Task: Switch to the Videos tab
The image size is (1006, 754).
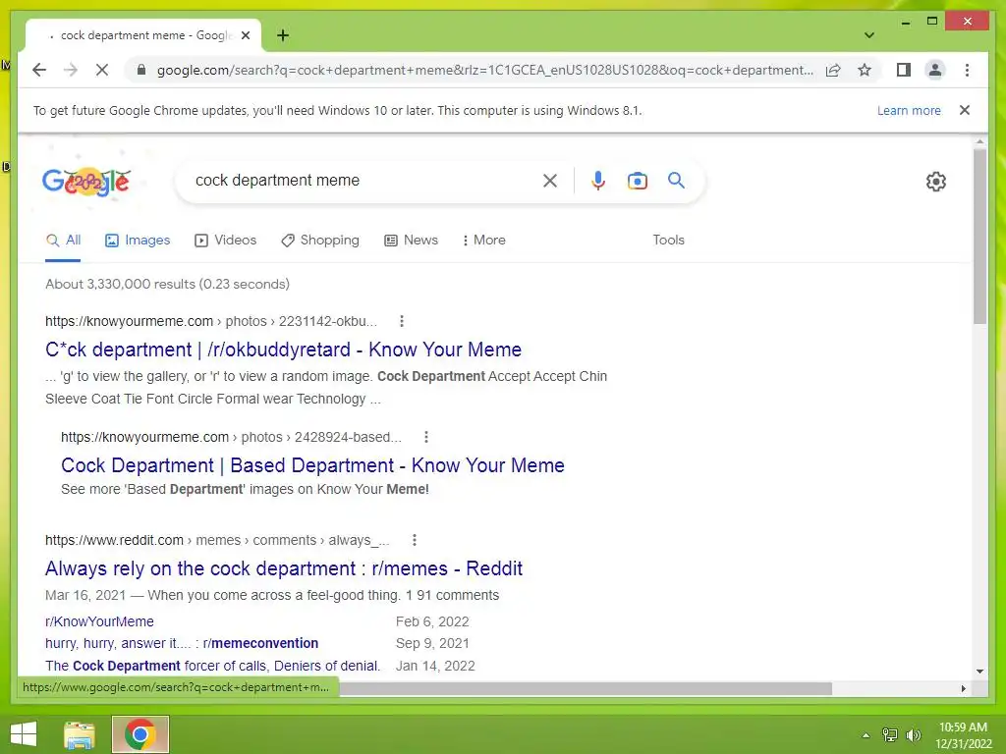Action: 225,241
